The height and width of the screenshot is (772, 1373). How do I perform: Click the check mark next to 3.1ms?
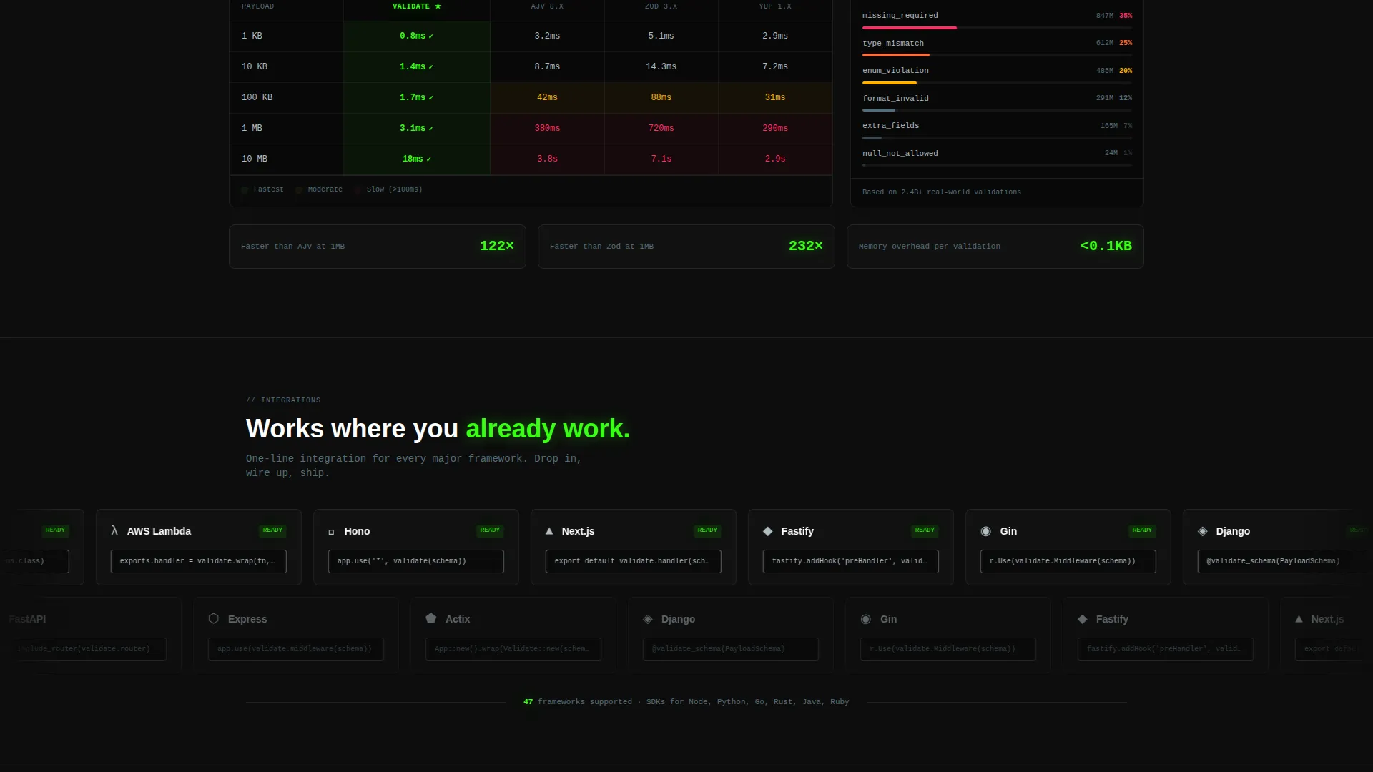click(x=430, y=129)
